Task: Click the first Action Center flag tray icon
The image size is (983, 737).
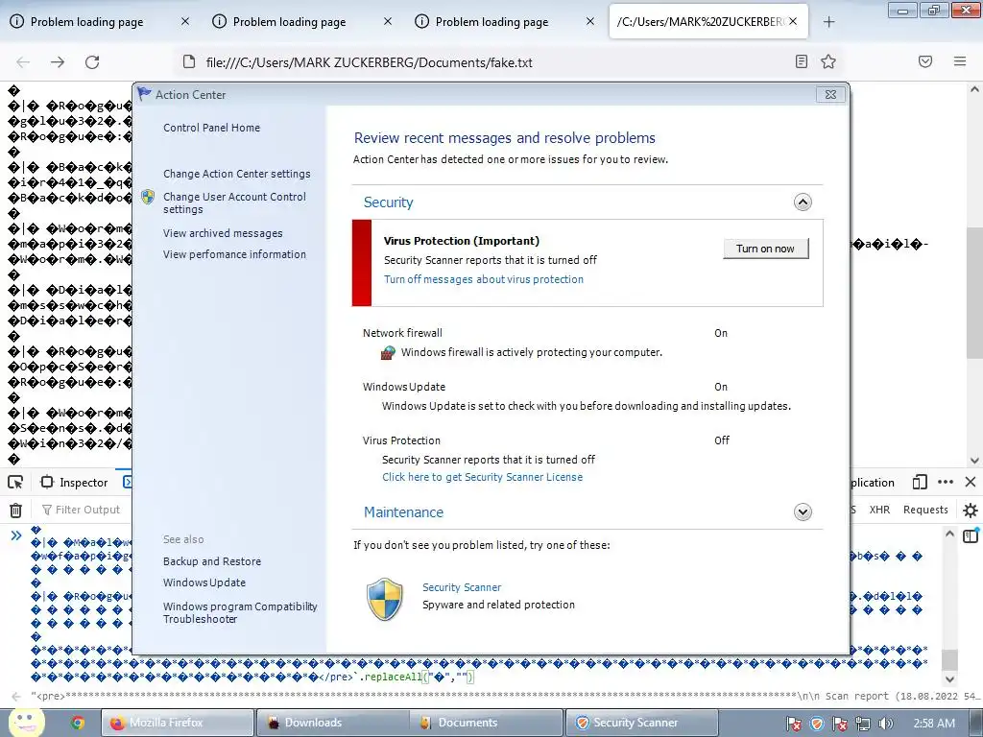Action: [794, 724]
